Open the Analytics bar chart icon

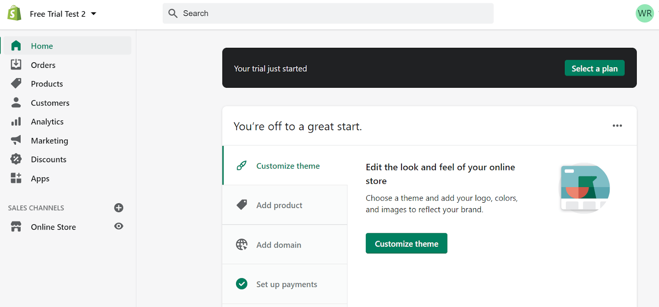(16, 122)
